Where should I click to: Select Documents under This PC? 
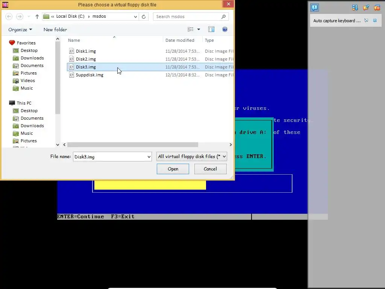pos(32,118)
